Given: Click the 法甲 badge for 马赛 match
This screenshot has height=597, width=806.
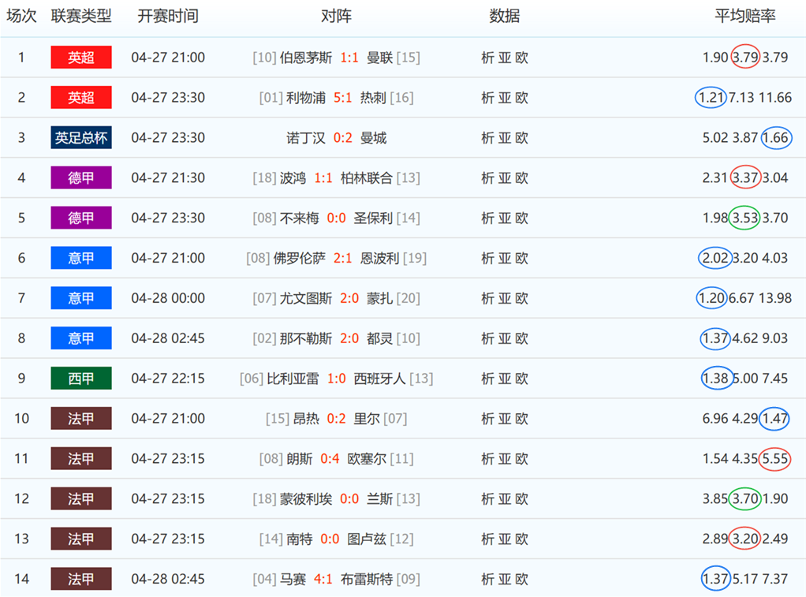Looking at the screenshot, I should (81, 579).
